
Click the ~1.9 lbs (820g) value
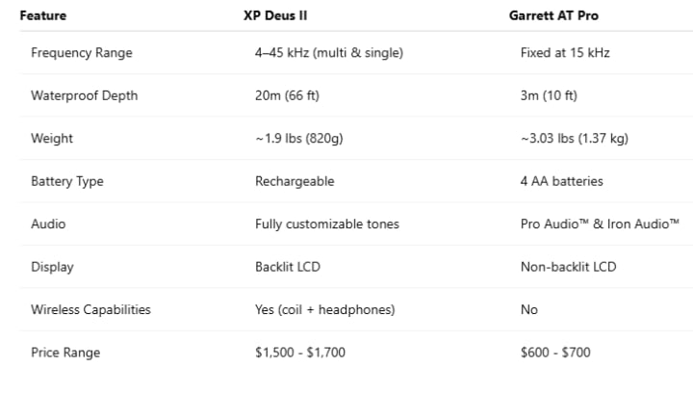pyautogui.click(x=299, y=139)
